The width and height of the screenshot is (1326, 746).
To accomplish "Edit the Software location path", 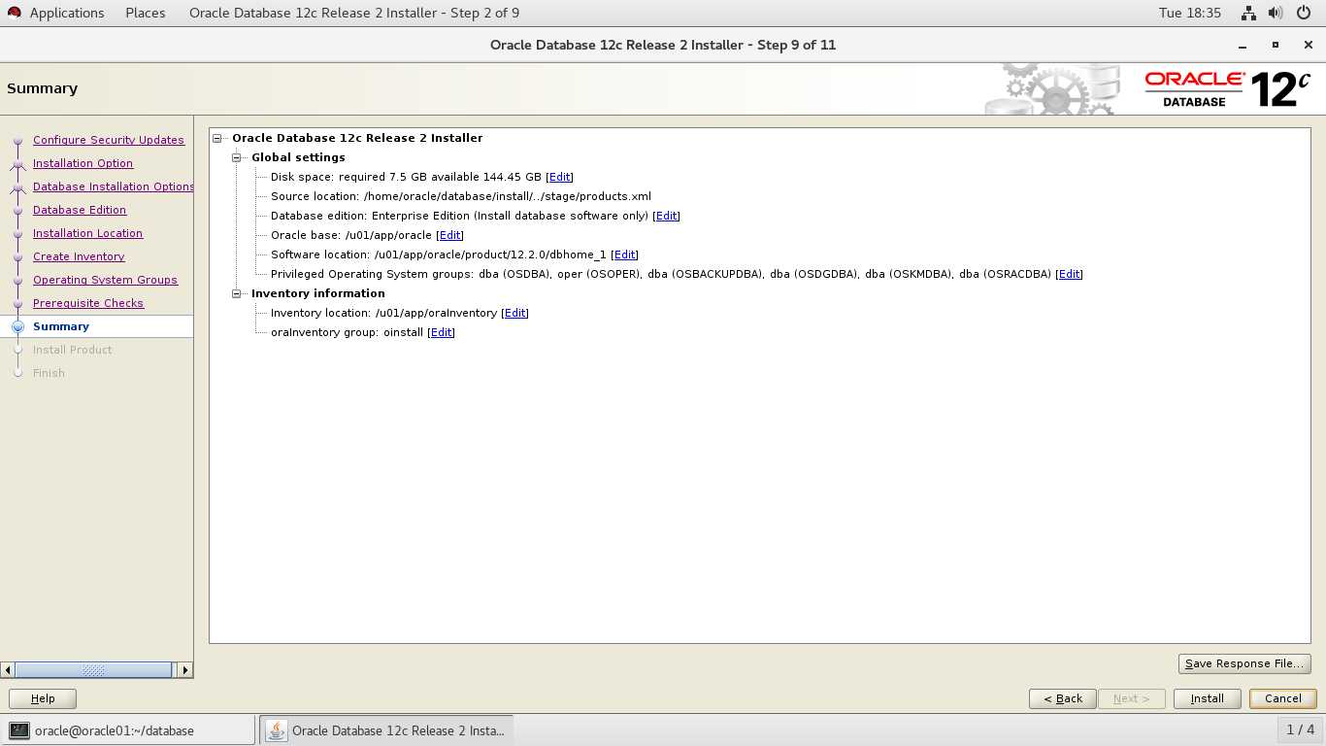I will coord(624,254).
